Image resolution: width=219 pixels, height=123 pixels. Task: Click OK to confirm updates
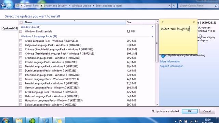coord(190,111)
